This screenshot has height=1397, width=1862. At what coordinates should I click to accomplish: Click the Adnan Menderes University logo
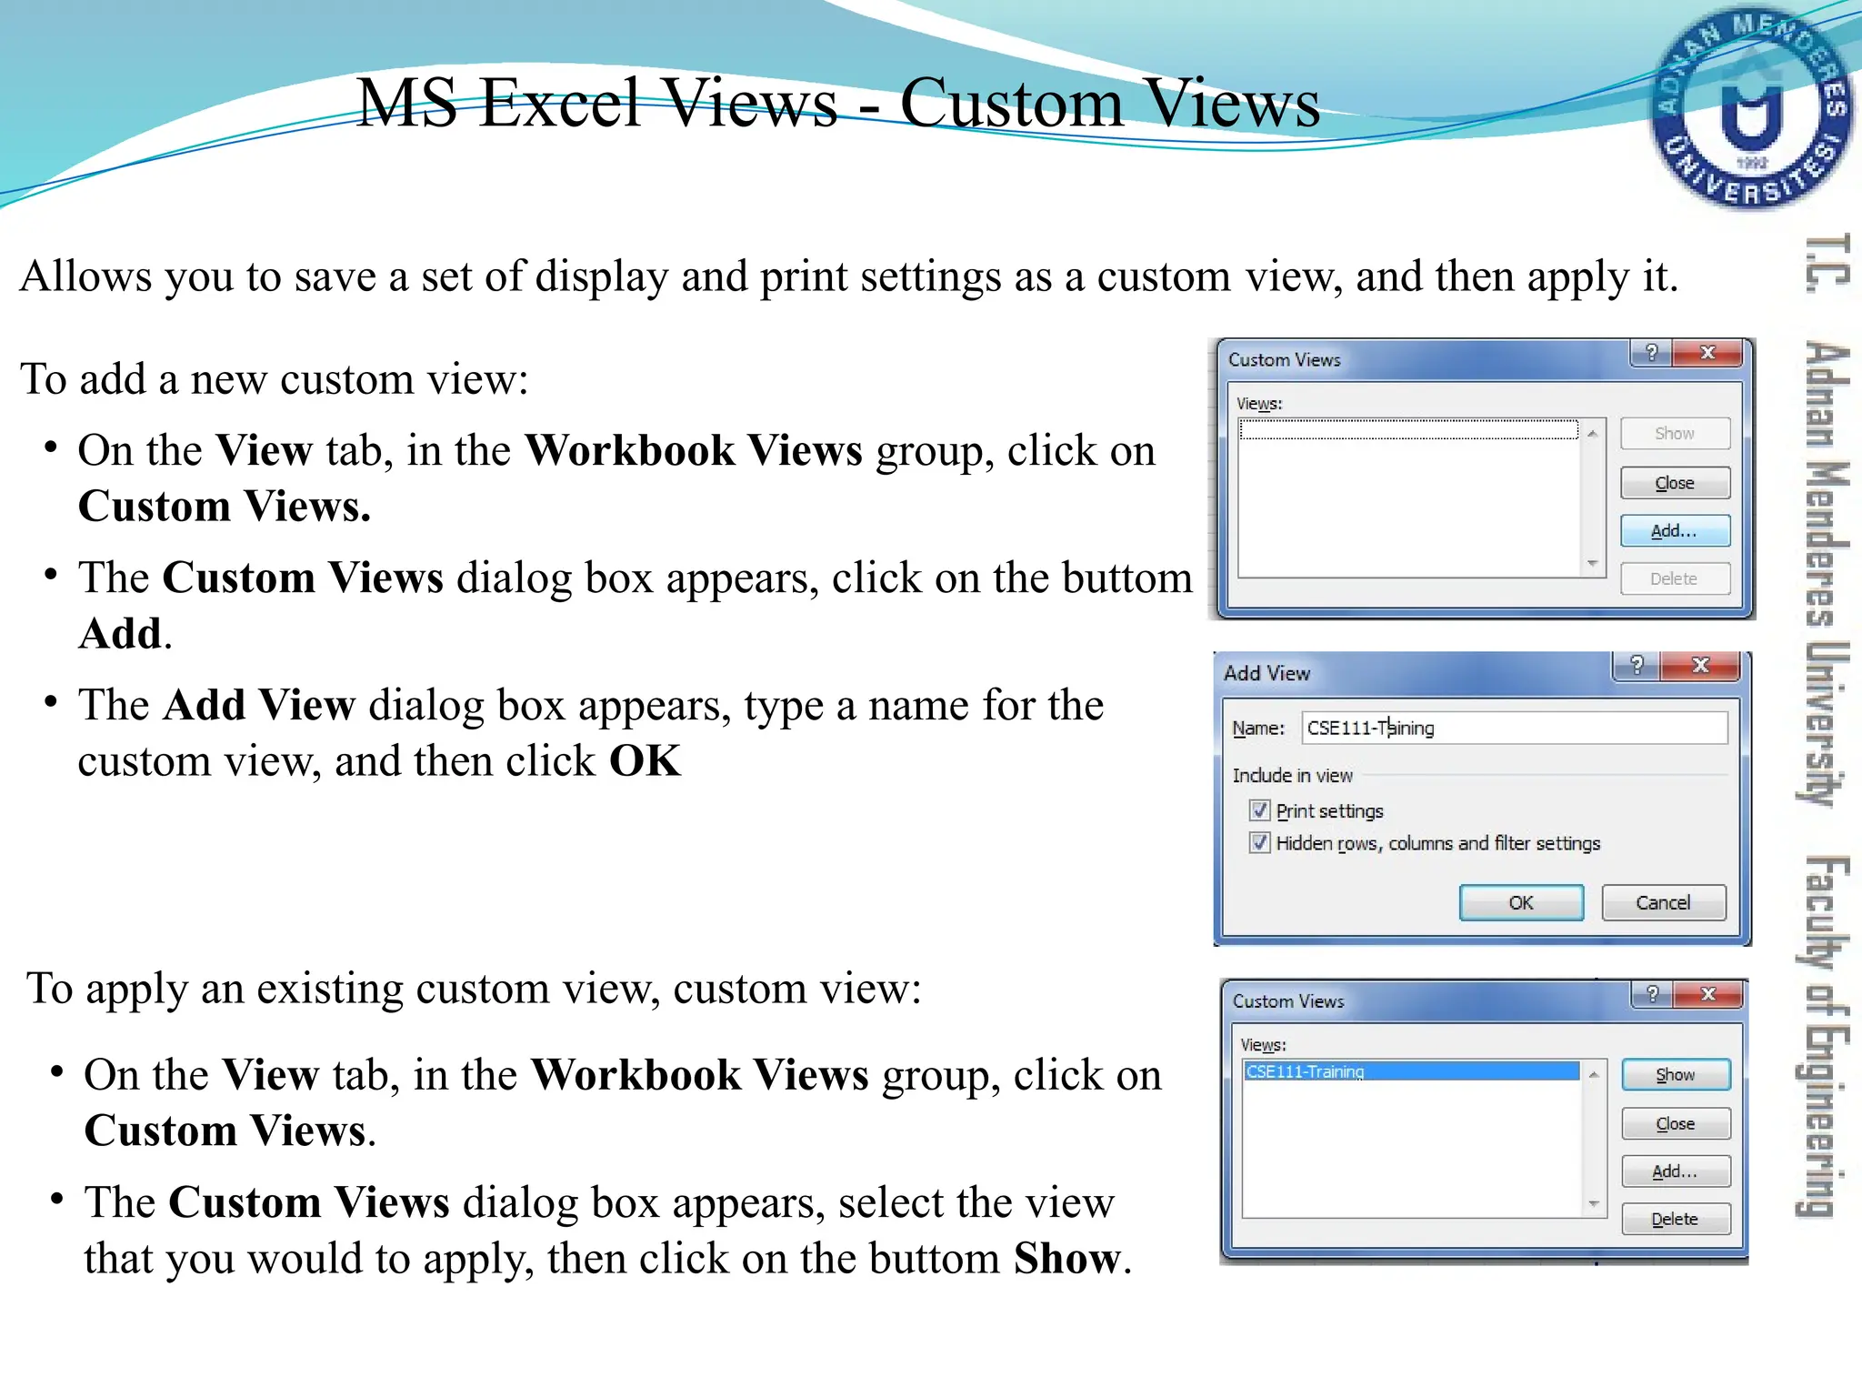(1750, 109)
